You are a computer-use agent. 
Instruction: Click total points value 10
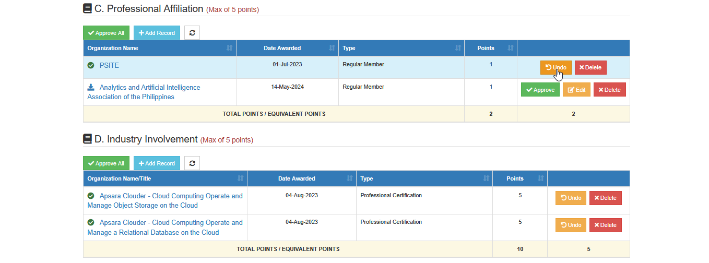click(x=520, y=249)
